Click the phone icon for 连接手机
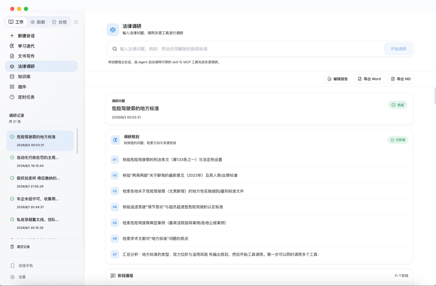 click(x=13, y=266)
